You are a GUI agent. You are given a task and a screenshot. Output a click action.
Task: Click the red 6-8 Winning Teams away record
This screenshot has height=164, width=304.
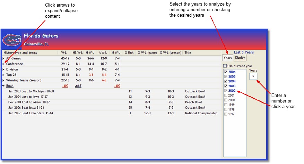104,80
